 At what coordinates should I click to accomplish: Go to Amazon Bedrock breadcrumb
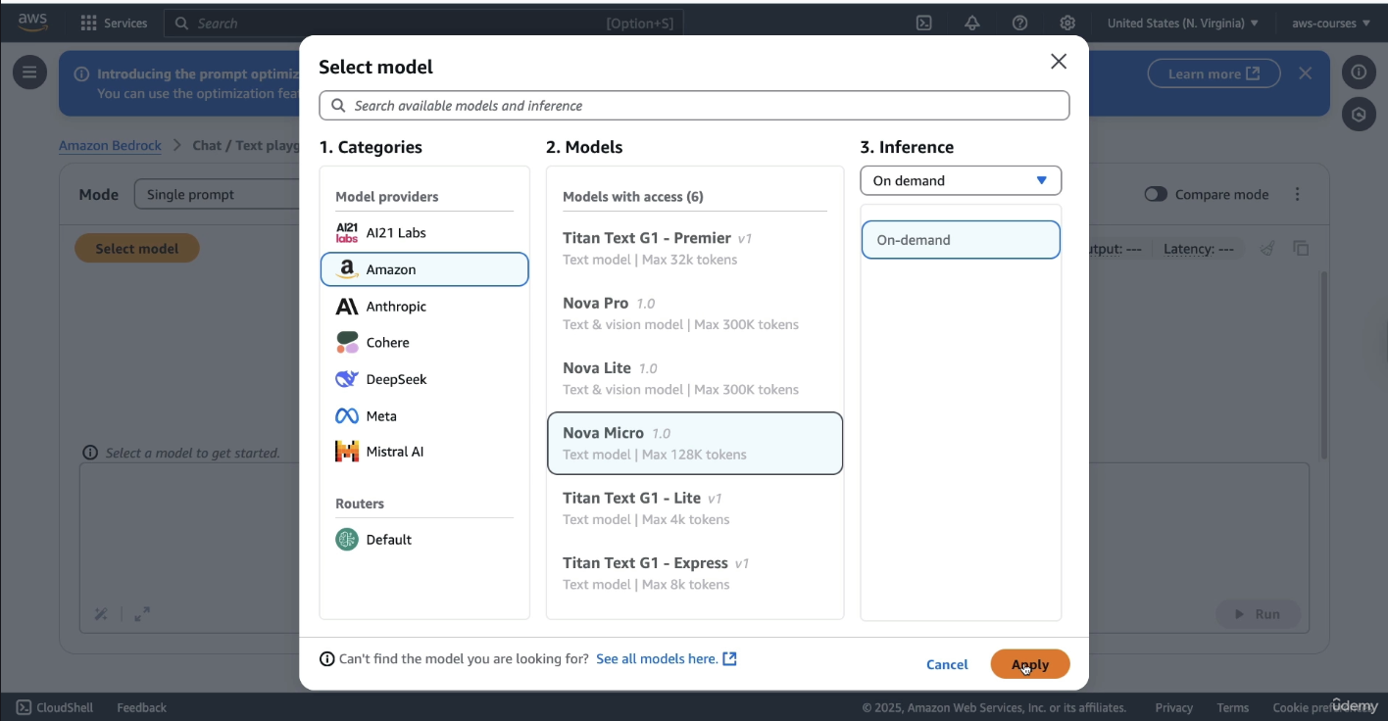[x=110, y=145]
